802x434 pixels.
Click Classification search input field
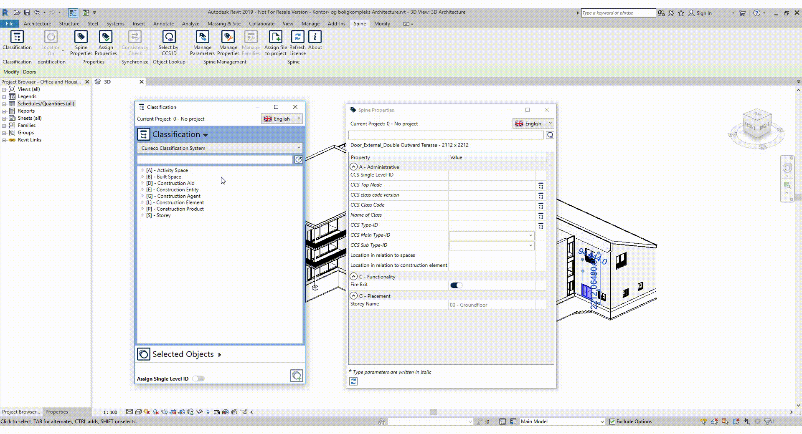click(215, 159)
